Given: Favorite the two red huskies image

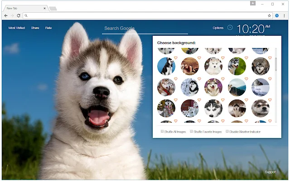Looking at the screenshot, I should 176,79.
